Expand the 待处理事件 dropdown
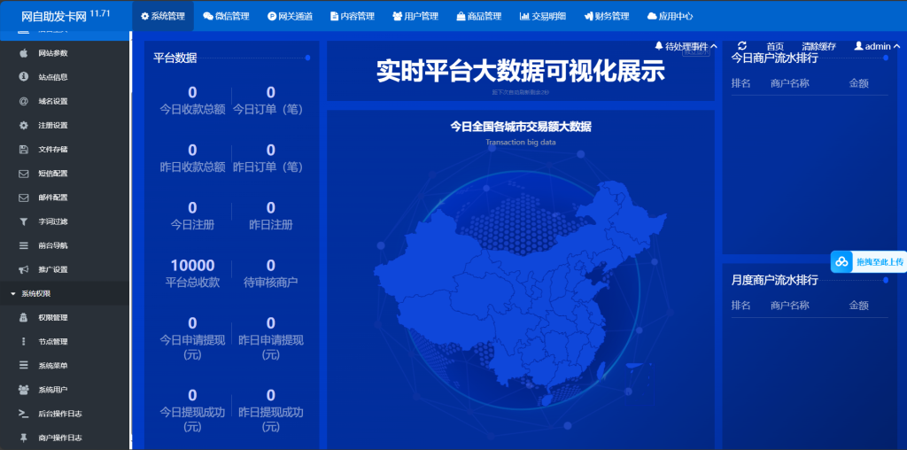 (686, 46)
